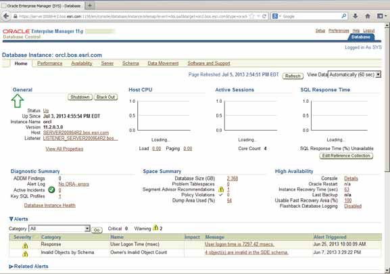Click the warning triangle next to Warning count
The image size is (390, 274).
155,227
